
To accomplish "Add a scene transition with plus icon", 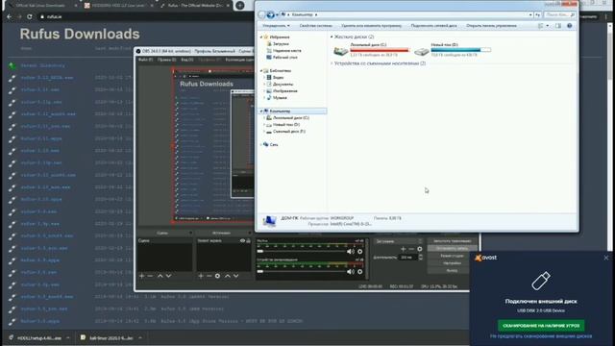I will [x=403, y=249].
